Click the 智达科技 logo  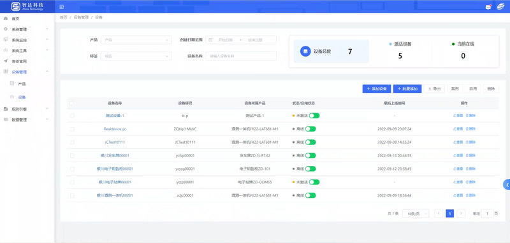click(27, 6)
